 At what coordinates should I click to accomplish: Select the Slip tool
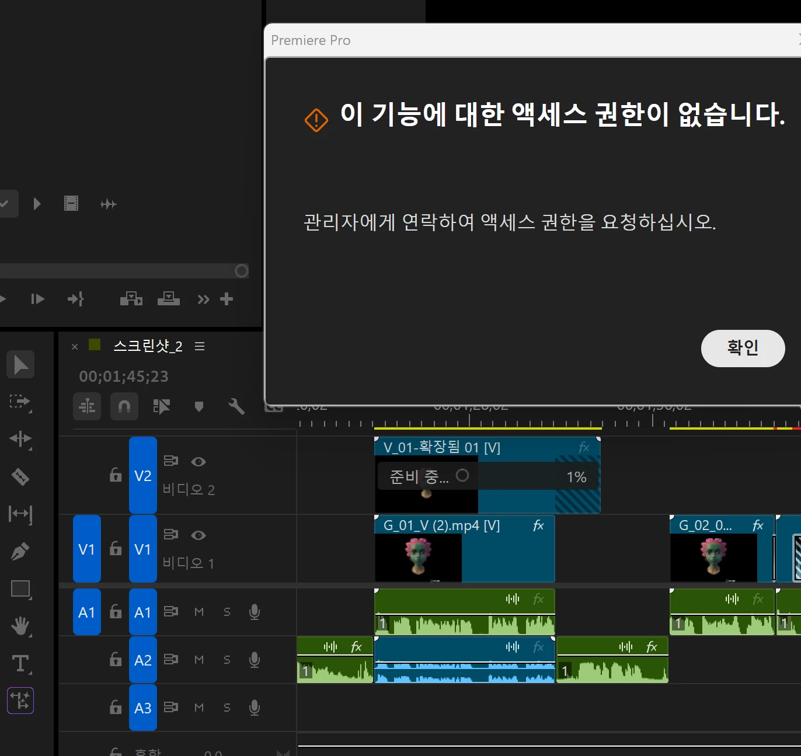point(20,514)
